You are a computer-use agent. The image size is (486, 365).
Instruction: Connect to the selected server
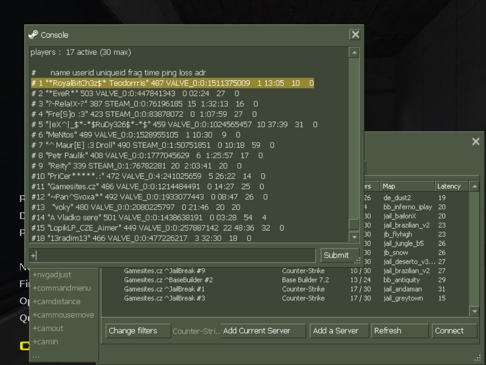454,331
